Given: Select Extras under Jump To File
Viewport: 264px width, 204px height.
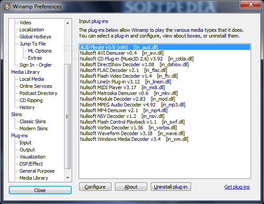Looking at the screenshot, I should pyautogui.click(x=34, y=58).
